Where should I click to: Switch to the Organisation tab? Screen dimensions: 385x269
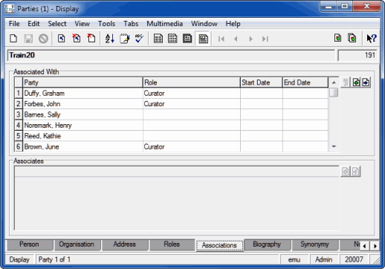tap(77, 244)
